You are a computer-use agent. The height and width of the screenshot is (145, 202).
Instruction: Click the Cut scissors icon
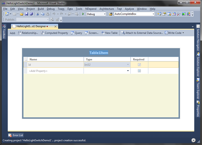[38, 14]
